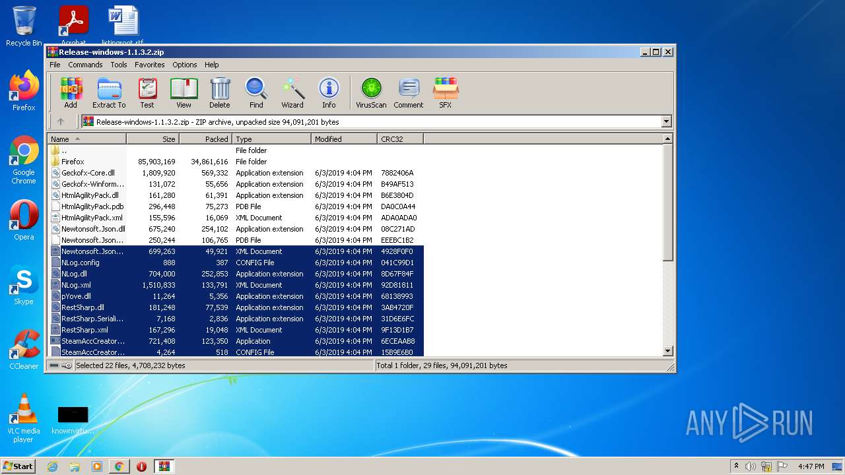Open the View file tool
The width and height of the screenshot is (845, 475).
pos(184,92)
